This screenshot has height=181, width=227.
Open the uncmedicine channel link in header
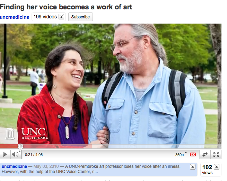tap(15, 17)
